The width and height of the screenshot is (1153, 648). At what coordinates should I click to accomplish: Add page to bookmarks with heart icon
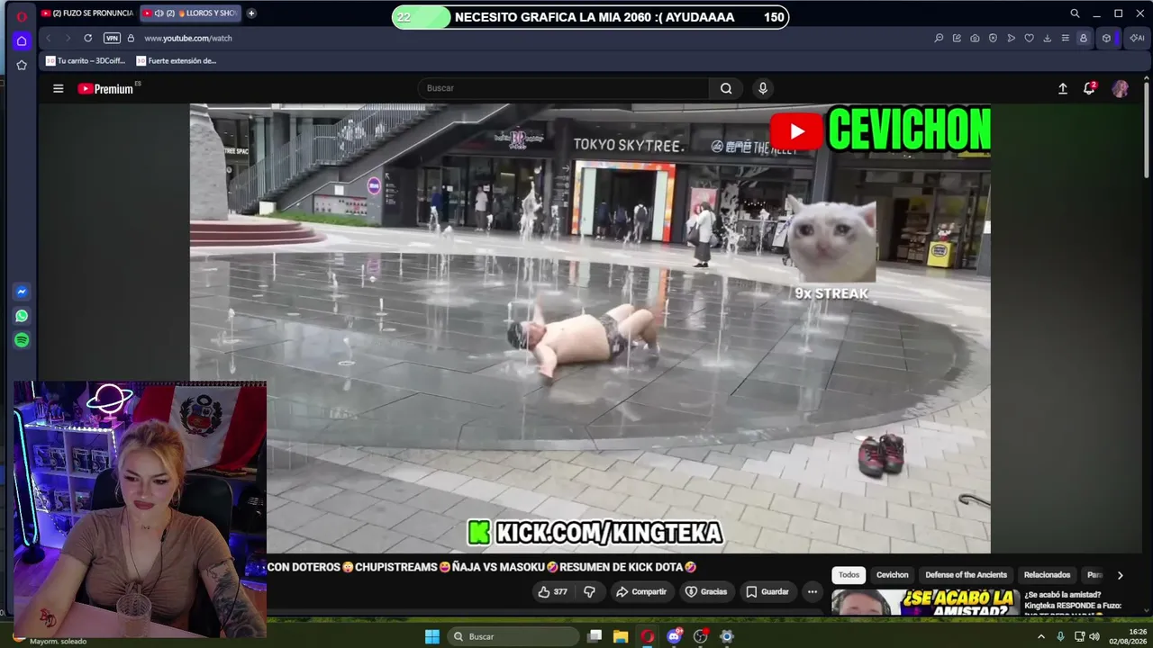click(1029, 38)
